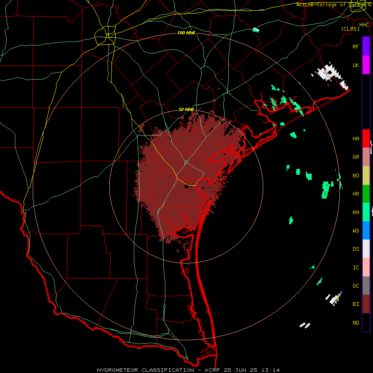Click the HA red legend swatch
Viewport: 373px width, 373px height.
click(x=366, y=138)
